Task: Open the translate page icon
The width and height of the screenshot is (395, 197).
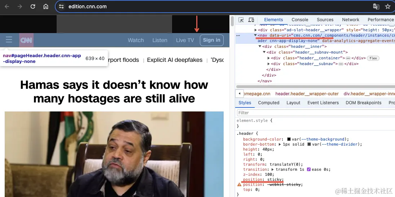Action: tap(376, 6)
